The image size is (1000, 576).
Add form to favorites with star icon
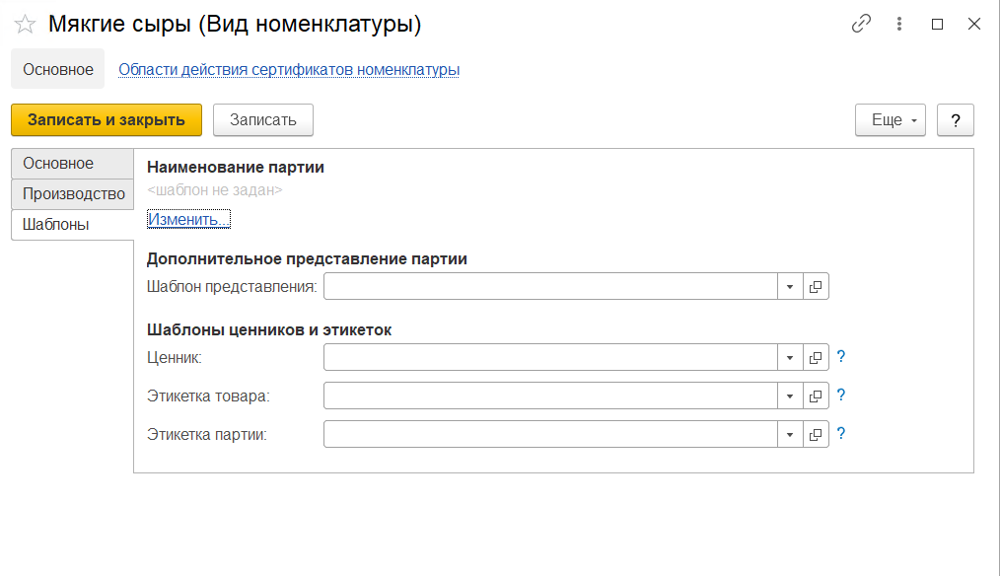[25, 25]
